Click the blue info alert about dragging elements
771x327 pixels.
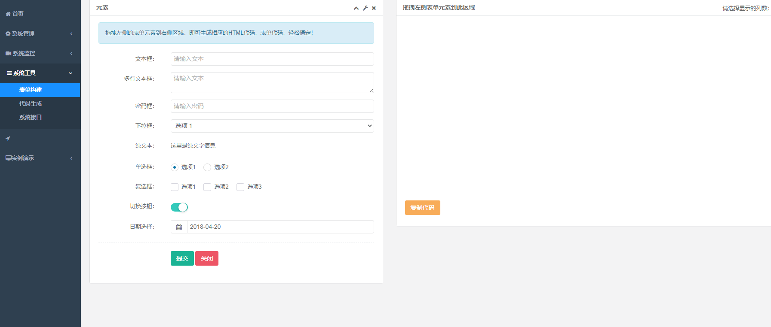point(236,33)
